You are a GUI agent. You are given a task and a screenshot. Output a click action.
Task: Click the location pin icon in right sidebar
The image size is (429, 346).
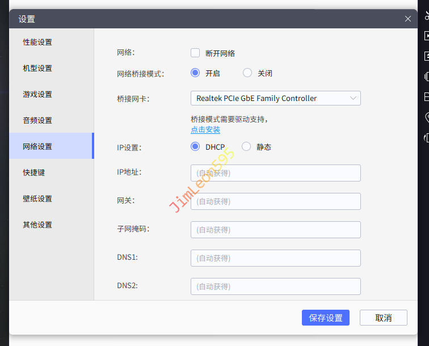coord(427,117)
